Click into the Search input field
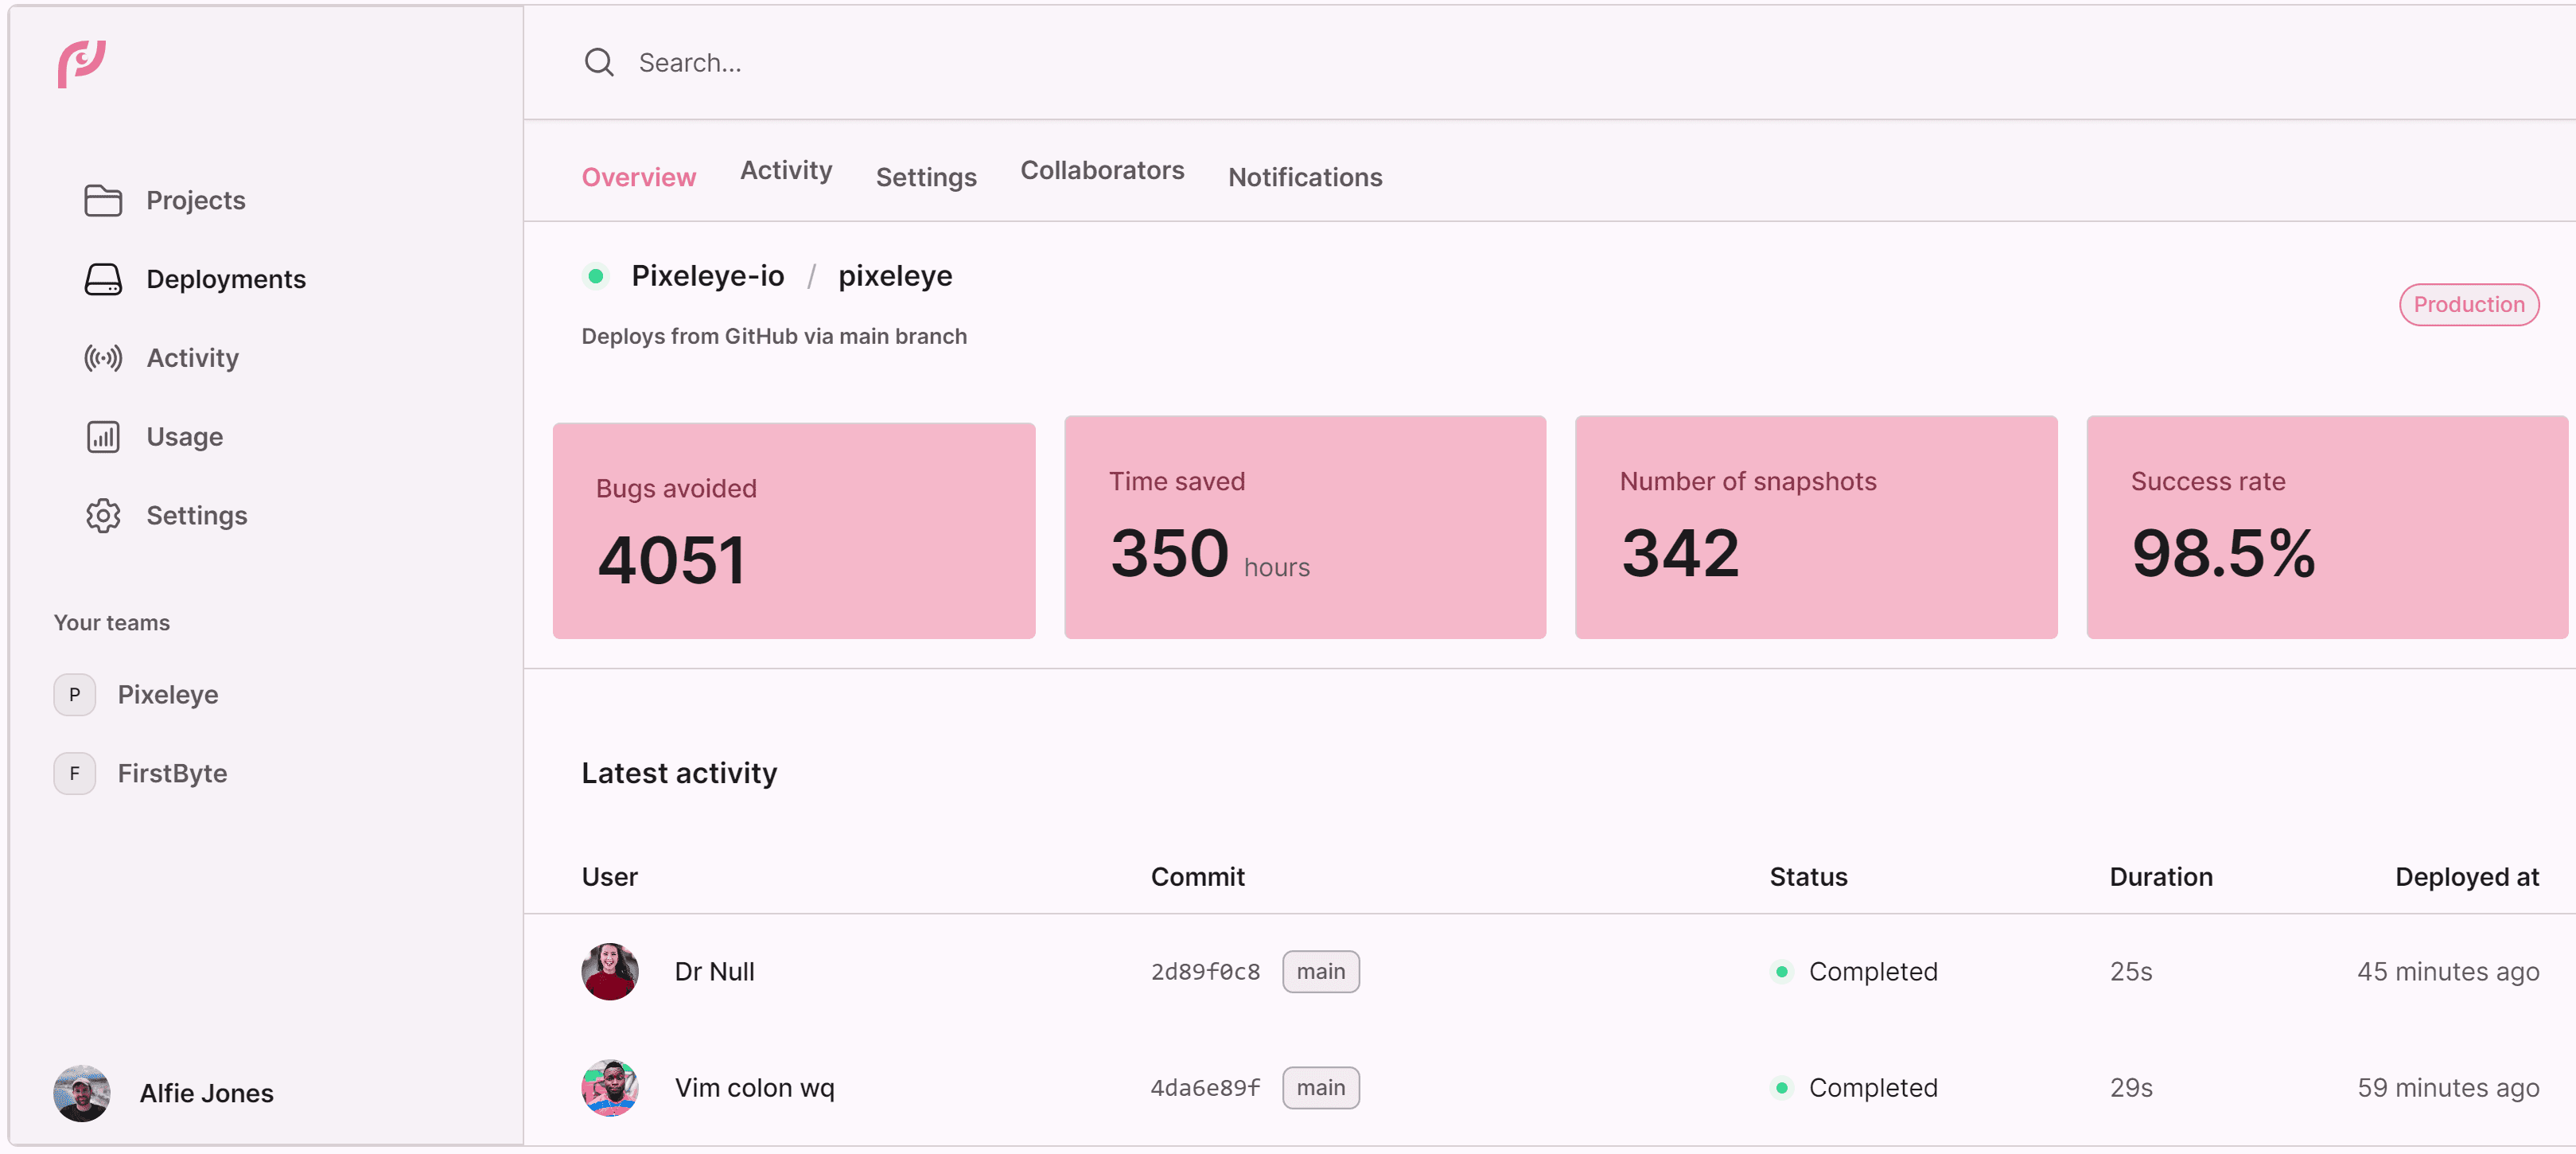Viewport: 2576px width, 1154px height. (x=1200, y=63)
